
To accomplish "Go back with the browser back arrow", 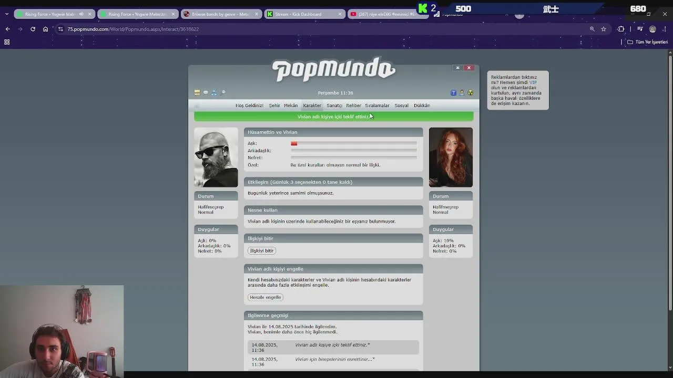I will (7, 29).
